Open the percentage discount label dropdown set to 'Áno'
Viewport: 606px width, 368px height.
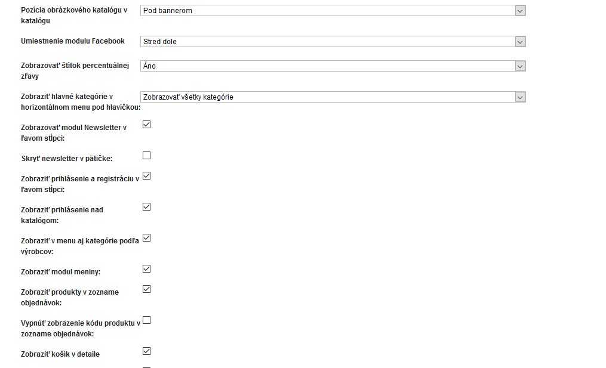click(333, 66)
